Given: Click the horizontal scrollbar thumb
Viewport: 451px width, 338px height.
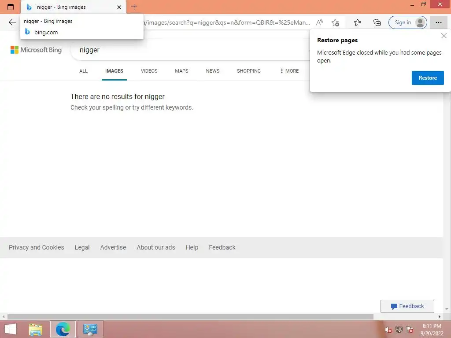Looking at the screenshot, I should [x=190, y=317].
